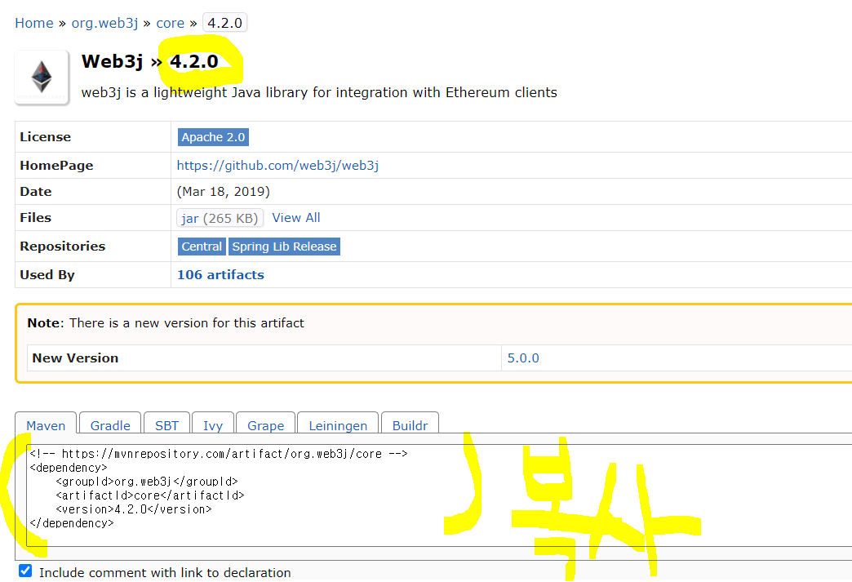Viewport: 852px width, 582px height.
Task: Click the 4.2.0 breadcrumb version badge
Action: [225, 23]
